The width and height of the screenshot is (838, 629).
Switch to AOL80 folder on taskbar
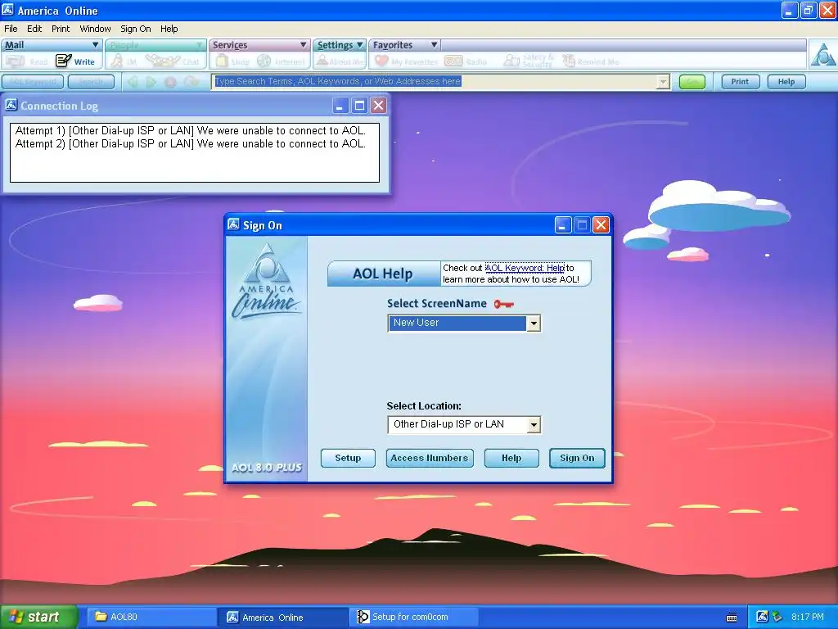(x=150, y=617)
